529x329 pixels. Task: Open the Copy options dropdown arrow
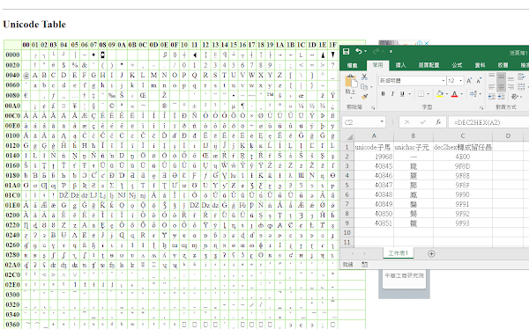pyautogui.click(x=371, y=87)
